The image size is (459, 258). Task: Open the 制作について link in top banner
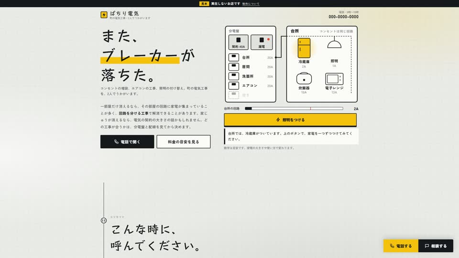pyautogui.click(x=251, y=4)
